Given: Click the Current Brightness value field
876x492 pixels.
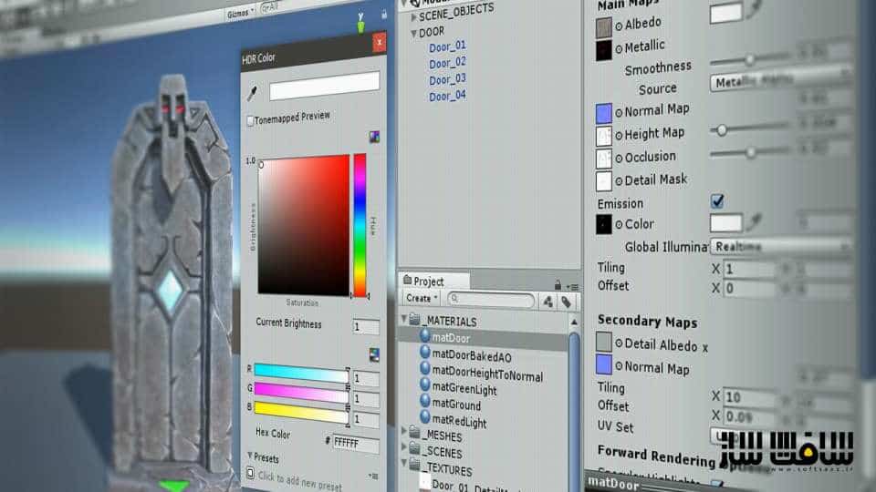Looking at the screenshot, I should click(x=366, y=326).
